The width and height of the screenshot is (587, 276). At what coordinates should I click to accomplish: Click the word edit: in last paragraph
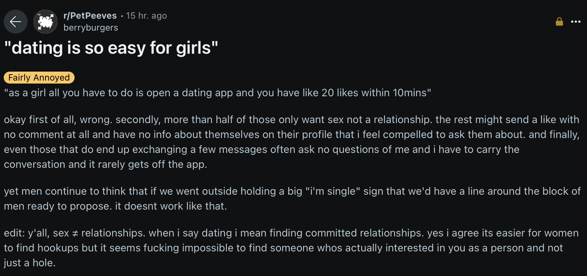[14, 233]
